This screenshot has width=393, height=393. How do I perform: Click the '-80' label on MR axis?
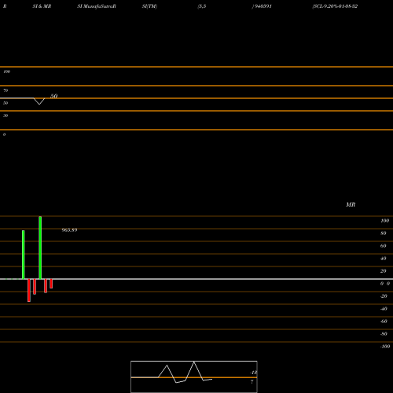[384, 334]
